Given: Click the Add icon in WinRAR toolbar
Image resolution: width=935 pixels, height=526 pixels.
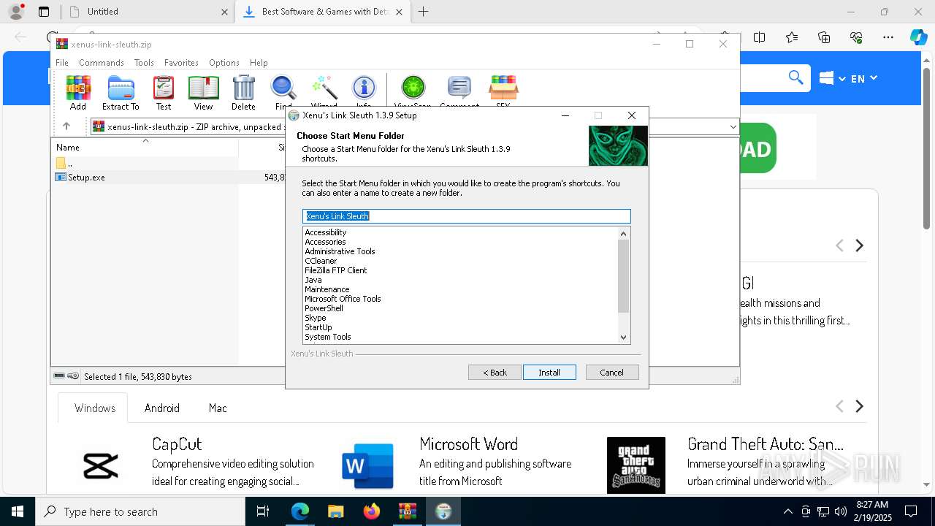Looking at the screenshot, I should coord(78,93).
